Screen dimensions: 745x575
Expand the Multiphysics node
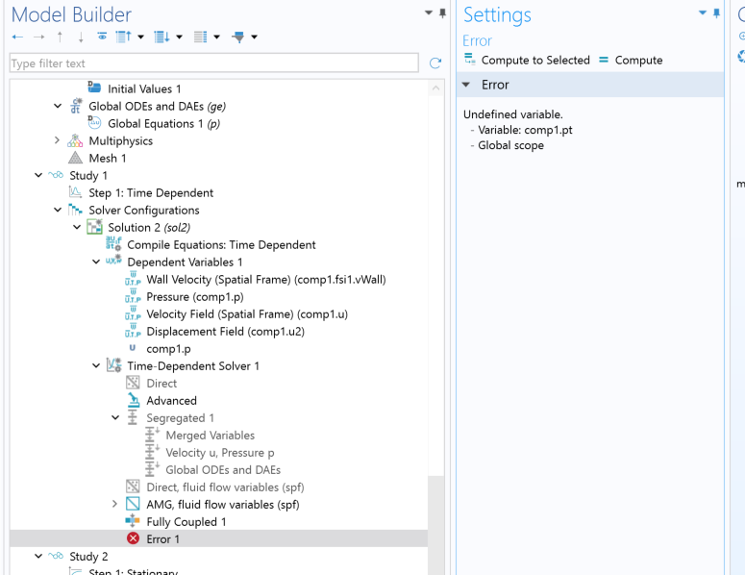point(58,141)
